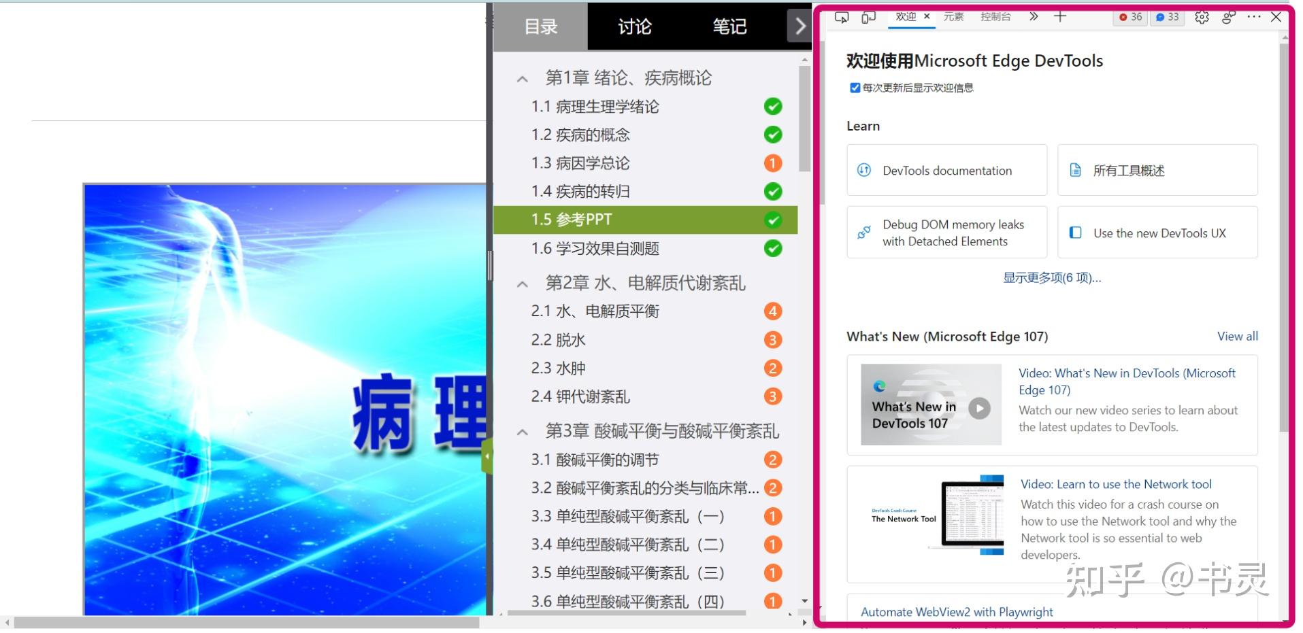Add a new DevTools panel with plus icon
The image size is (1303, 633).
[1059, 17]
